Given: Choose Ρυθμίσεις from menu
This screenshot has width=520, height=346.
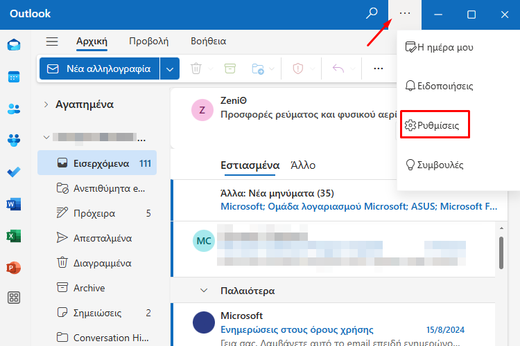Looking at the screenshot, I should pyautogui.click(x=435, y=125).
